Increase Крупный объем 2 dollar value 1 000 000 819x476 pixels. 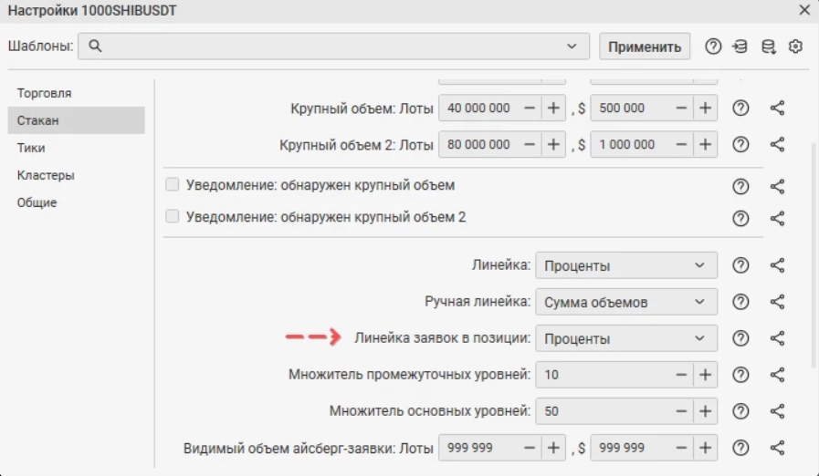click(x=705, y=145)
